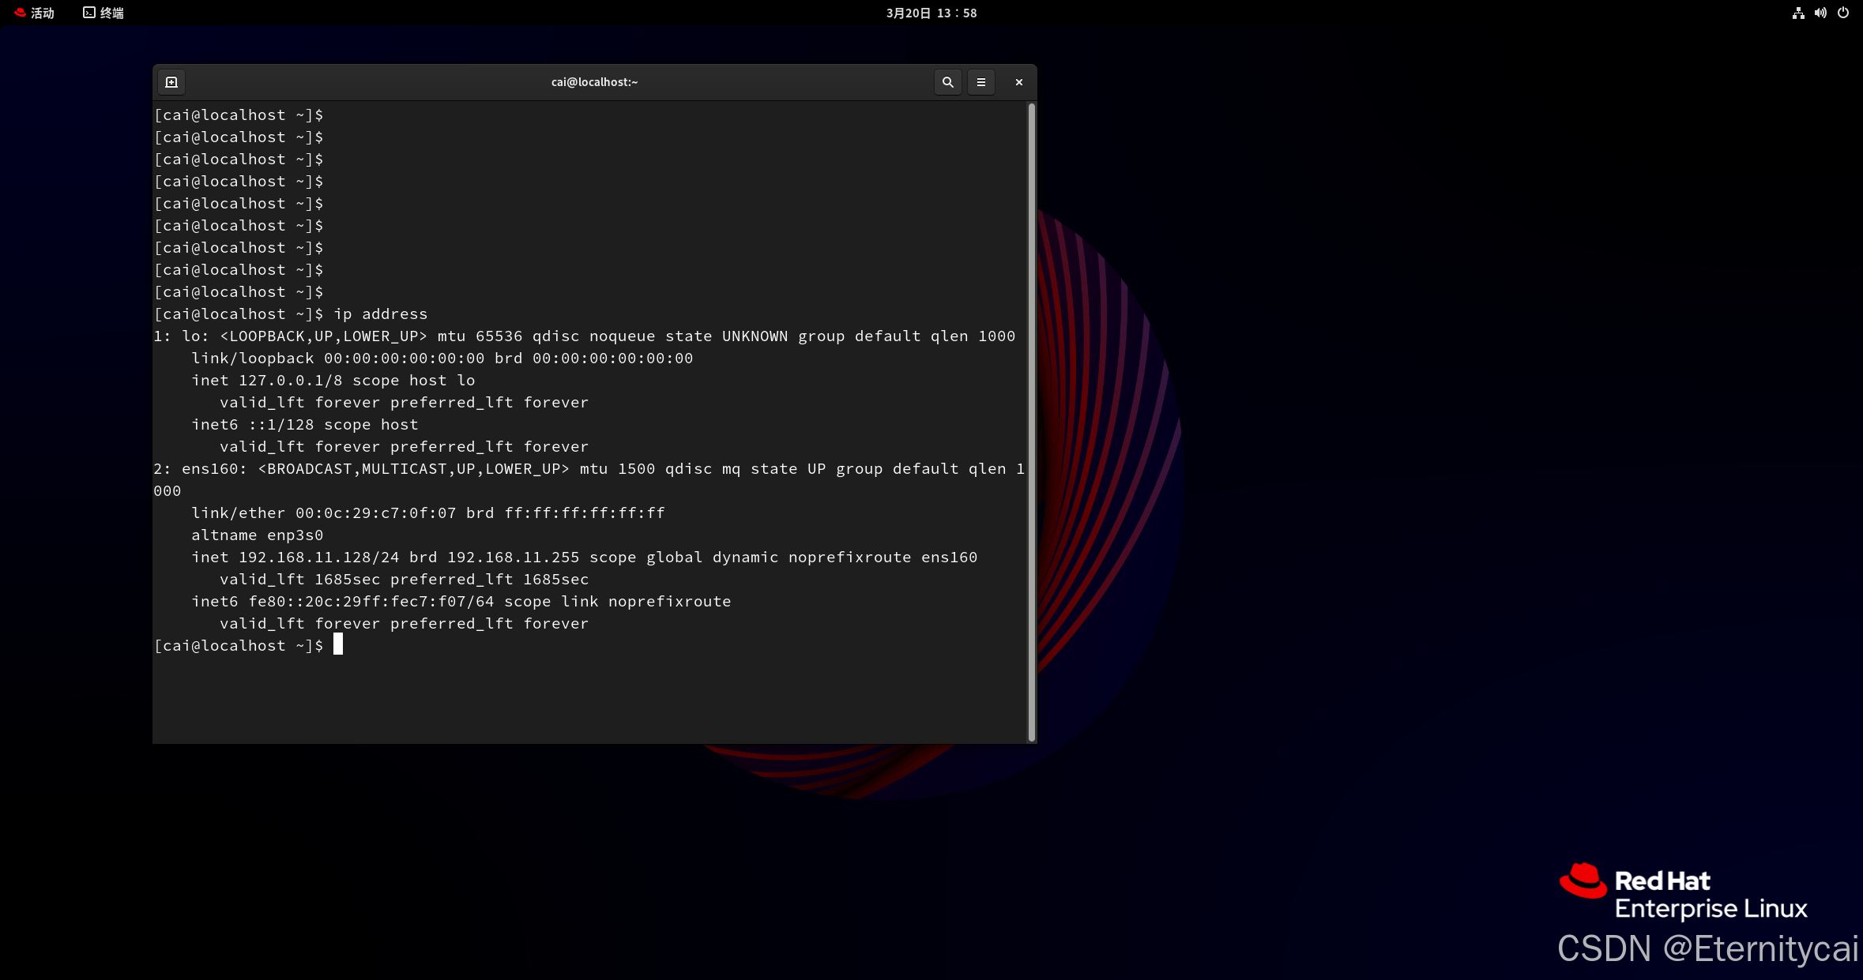Image resolution: width=1863 pixels, height=980 pixels.
Task: Close the cai@localhost terminal window
Action: point(1019,82)
